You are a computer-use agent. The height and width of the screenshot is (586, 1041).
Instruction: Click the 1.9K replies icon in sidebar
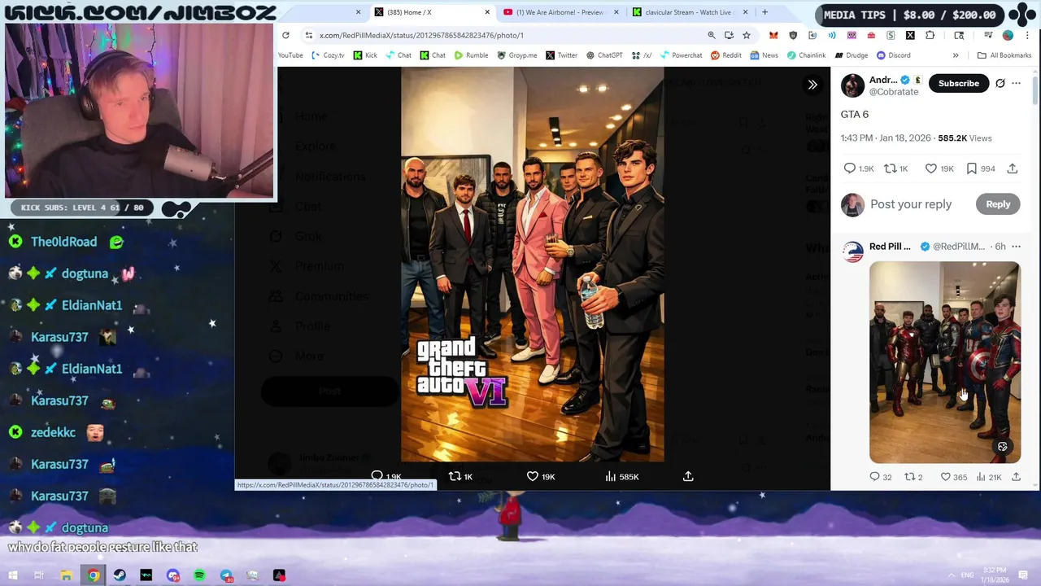click(850, 168)
